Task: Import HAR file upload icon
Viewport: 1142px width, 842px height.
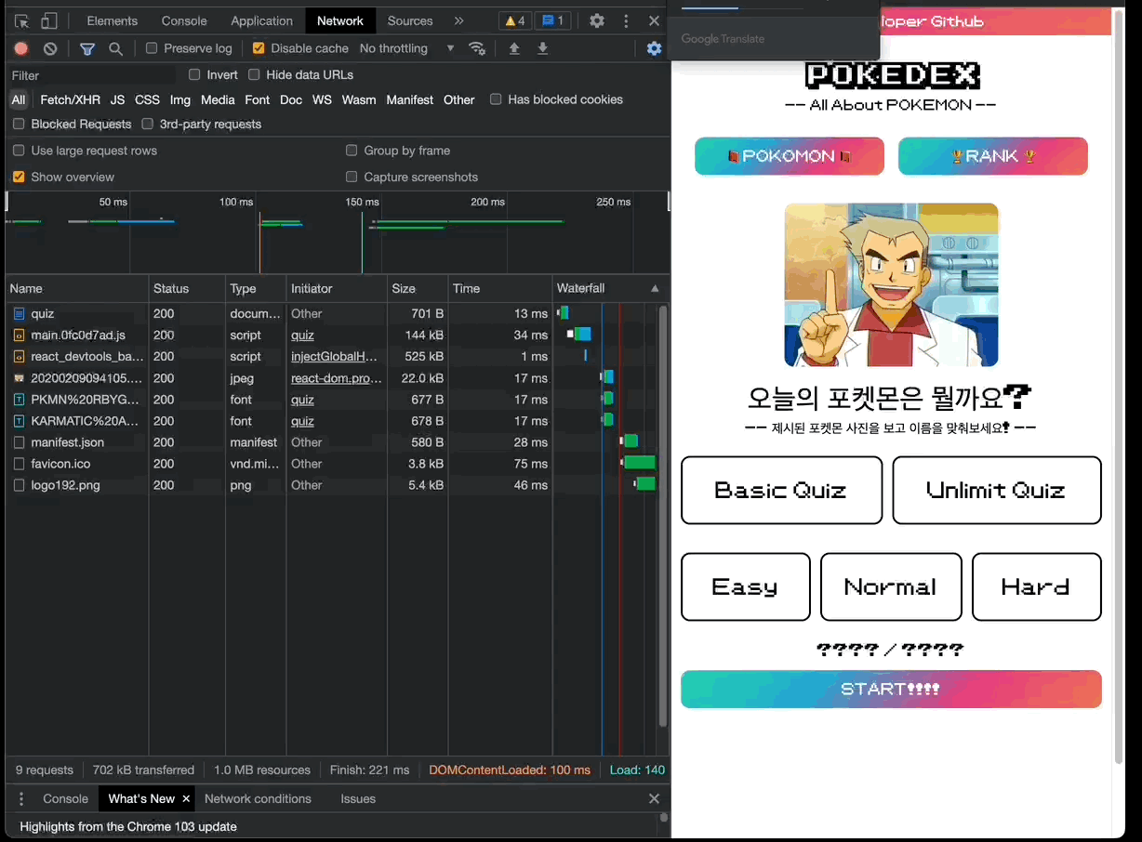Action: click(514, 48)
